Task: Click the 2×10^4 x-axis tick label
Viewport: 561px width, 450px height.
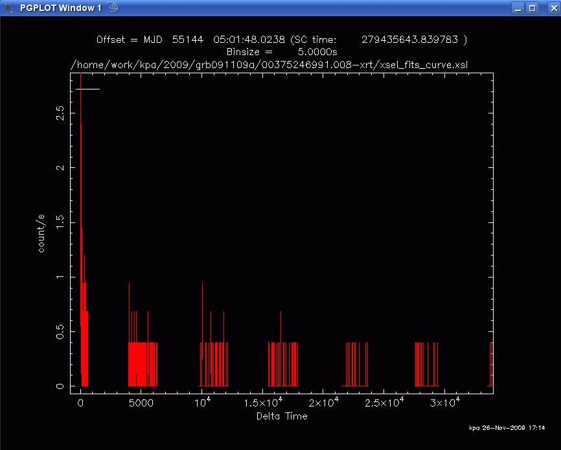Action: (x=323, y=403)
